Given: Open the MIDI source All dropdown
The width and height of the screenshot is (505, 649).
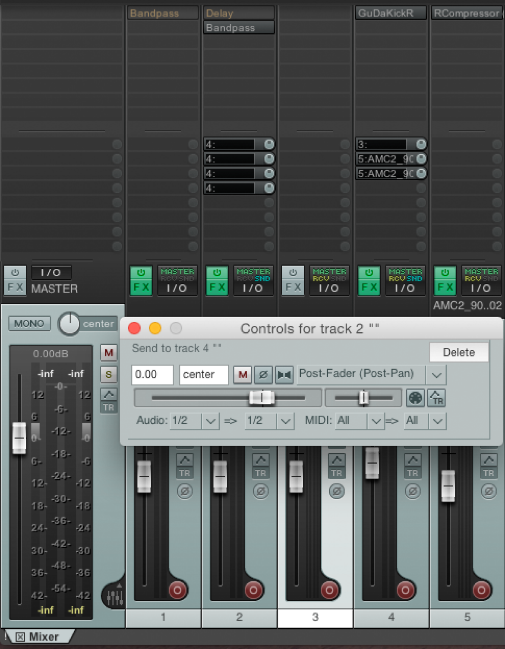Looking at the screenshot, I should [x=360, y=420].
